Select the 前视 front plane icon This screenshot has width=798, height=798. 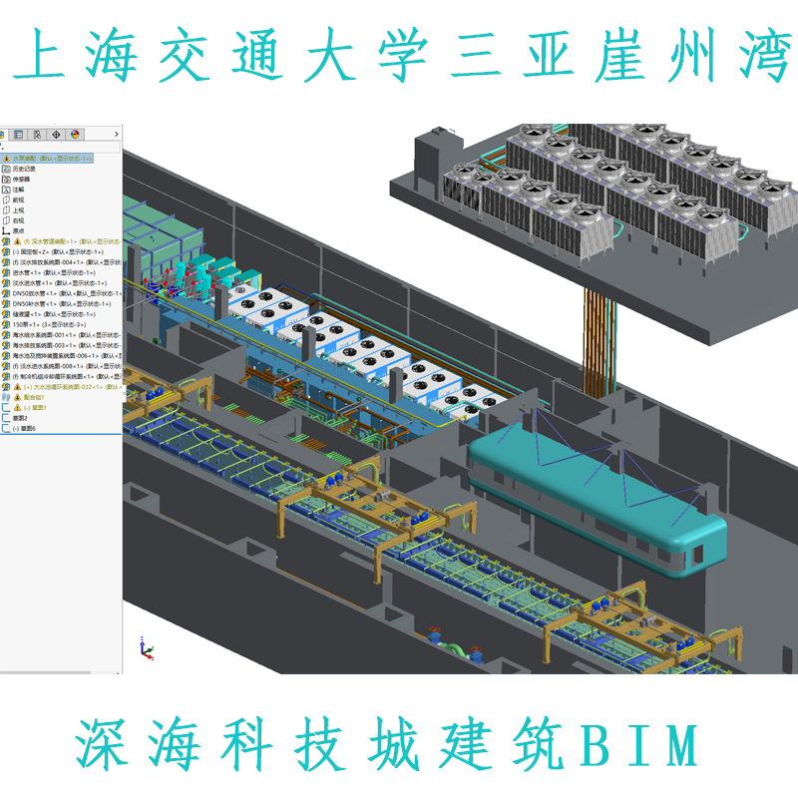point(6,200)
